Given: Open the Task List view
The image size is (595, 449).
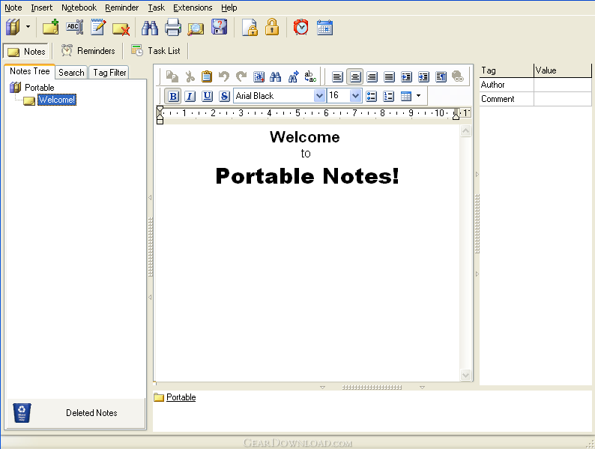Looking at the screenshot, I should click(x=156, y=51).
